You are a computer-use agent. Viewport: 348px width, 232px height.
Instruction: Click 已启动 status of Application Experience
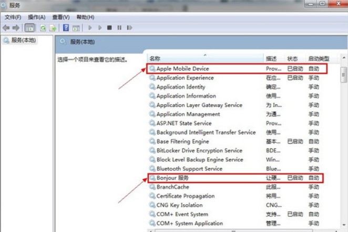[295, 78]
